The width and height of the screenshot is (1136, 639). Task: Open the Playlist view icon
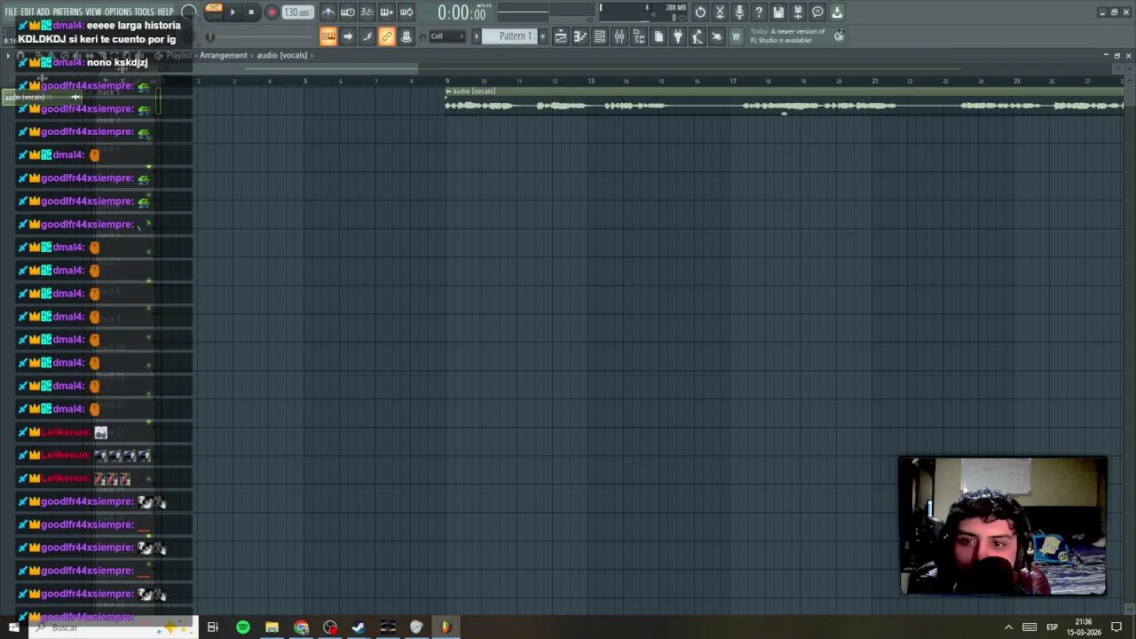561,36
